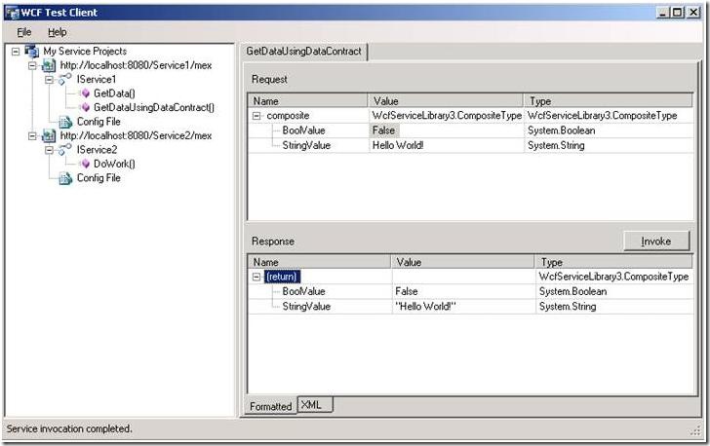Collapse the My Service Projects root node

point(16,51)
